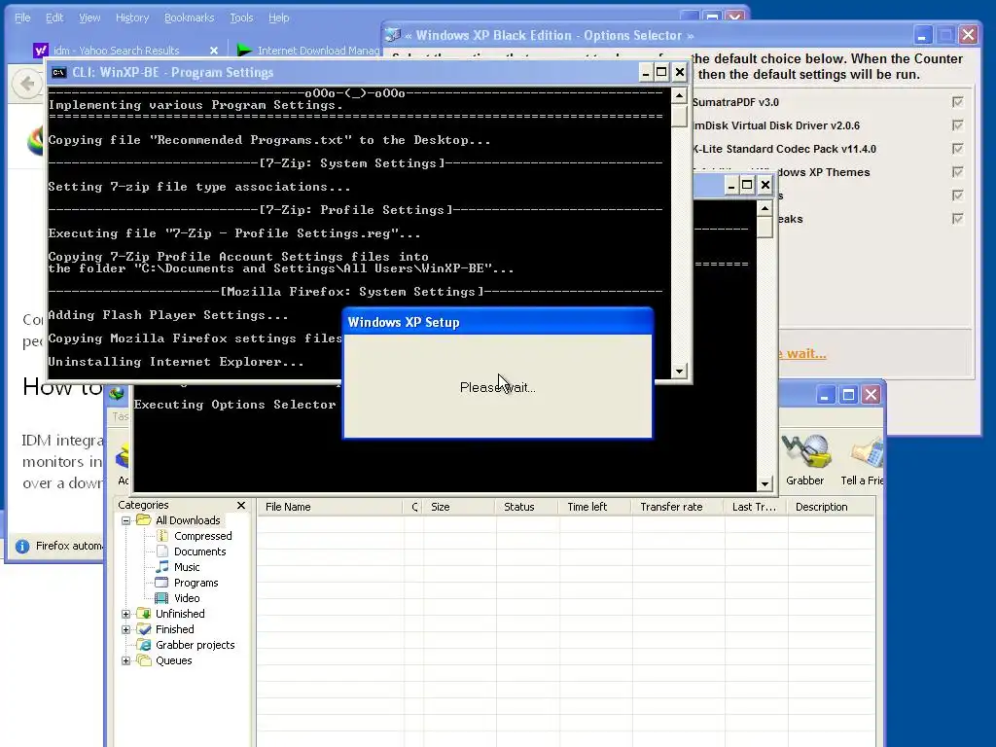Toggle the checkbox below Windows XP Themes
This screenshot has height=747, width=996.
click(957, 196)
